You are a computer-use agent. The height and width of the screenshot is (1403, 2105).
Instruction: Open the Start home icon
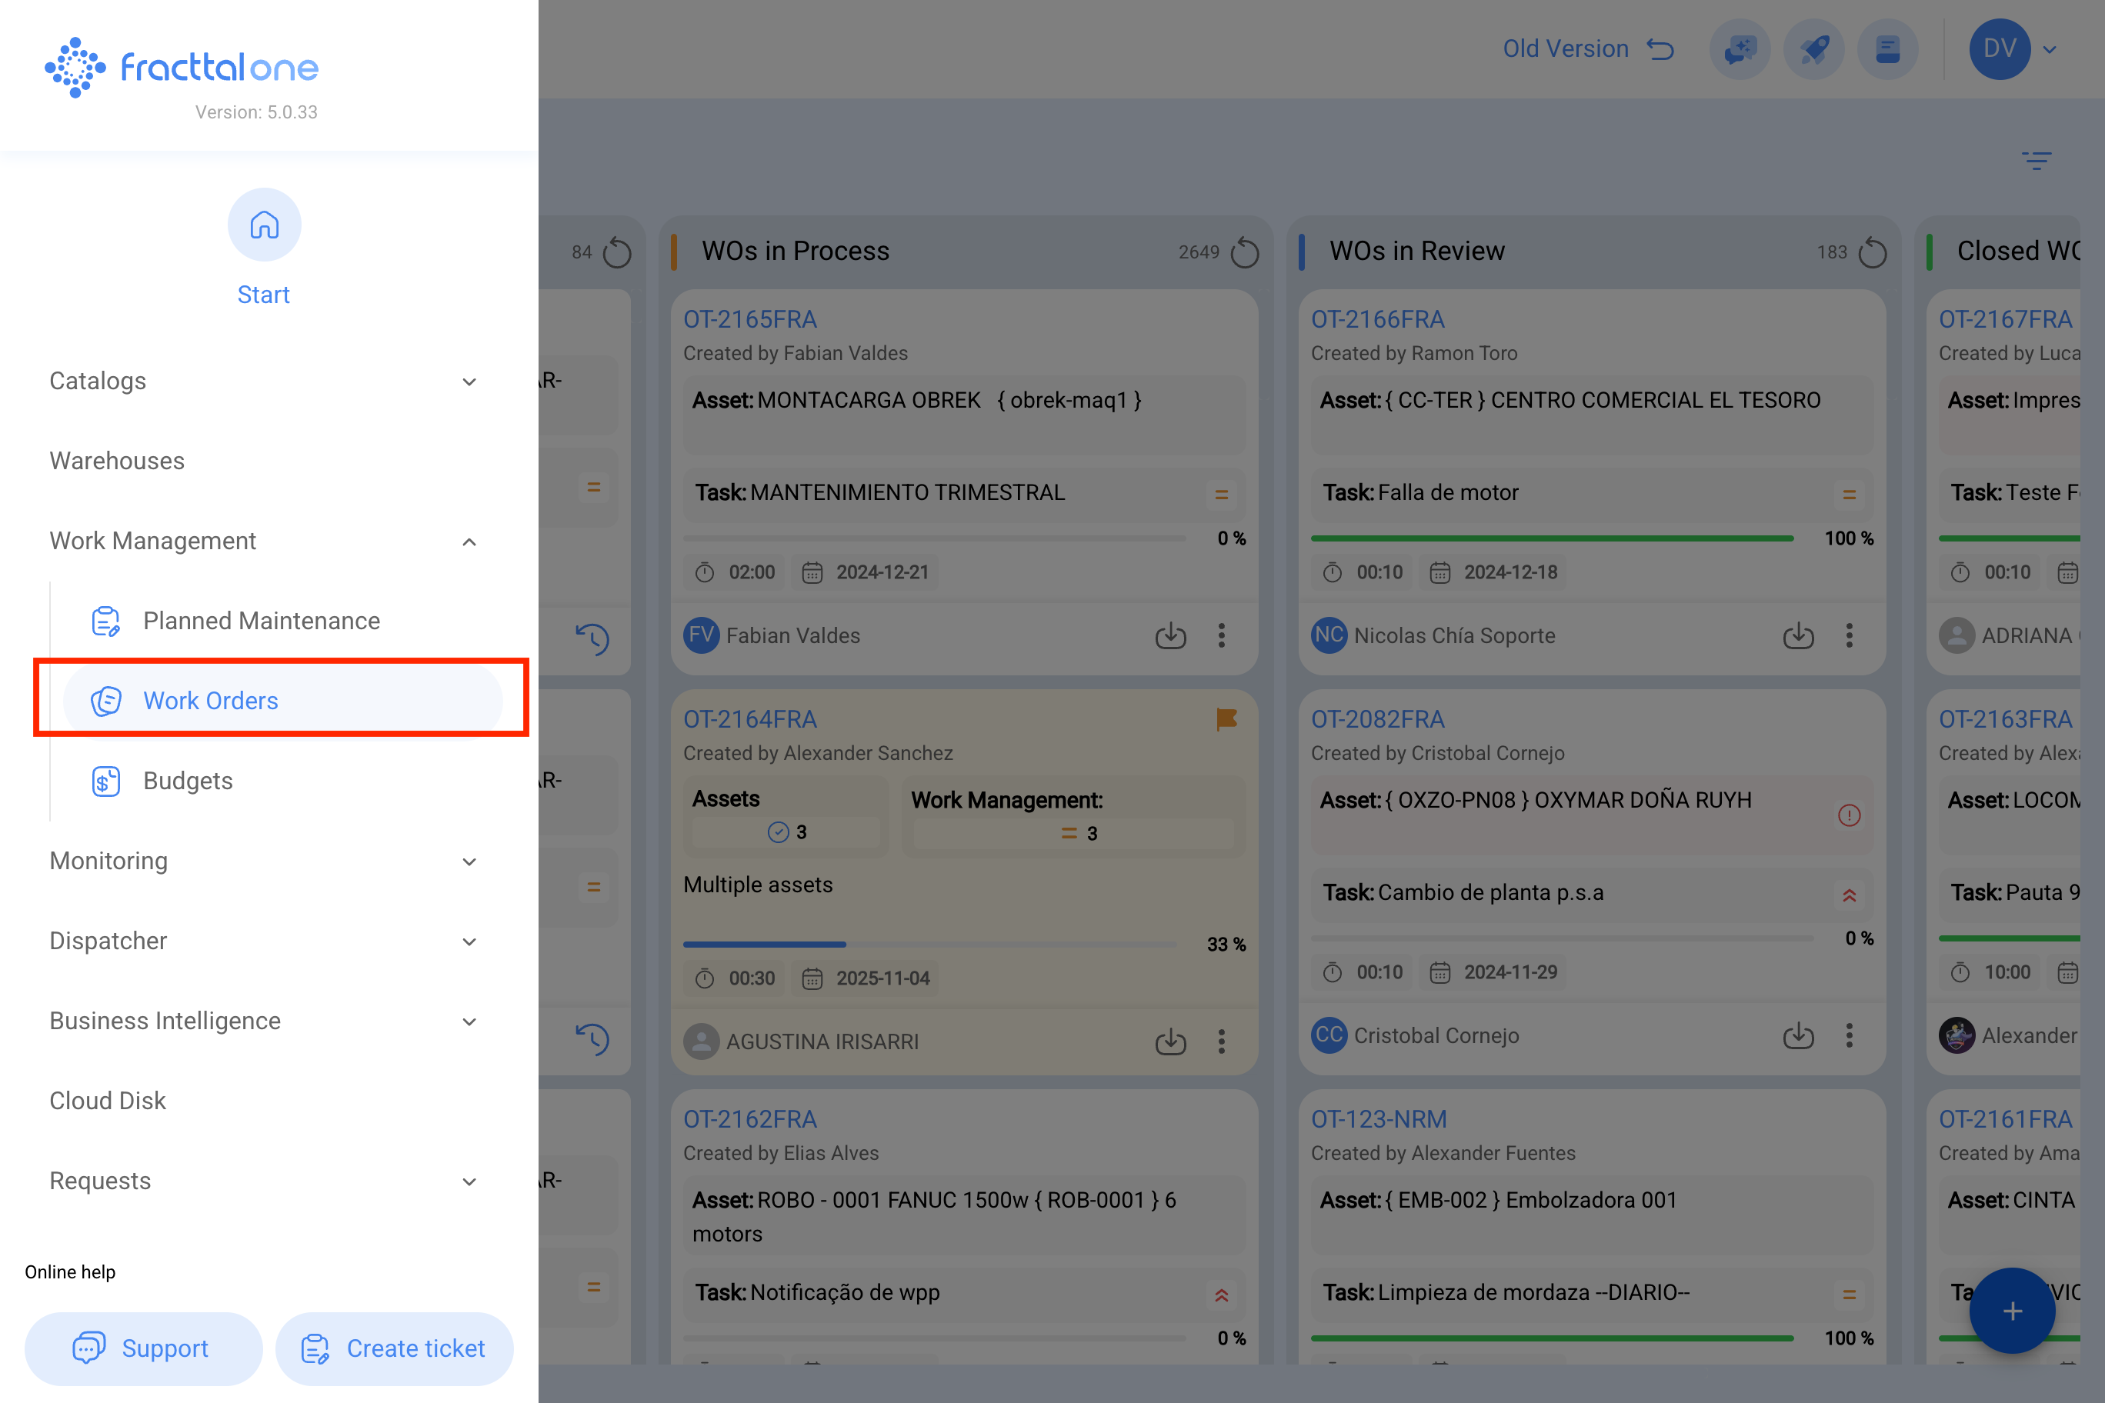click(264, 225)
